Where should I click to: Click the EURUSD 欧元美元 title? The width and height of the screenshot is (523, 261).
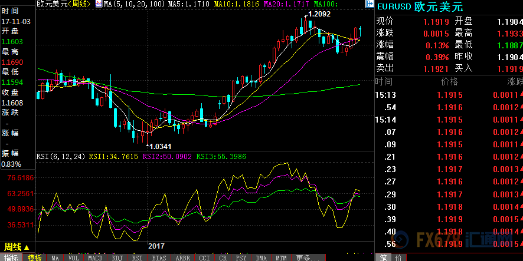pos(420,7)
